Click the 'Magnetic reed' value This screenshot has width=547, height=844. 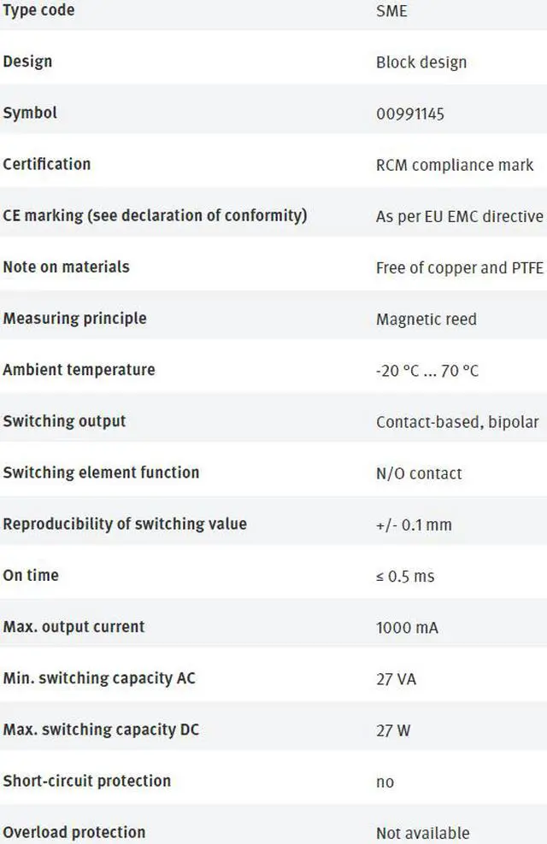pyautogui.click(x=426, y=319)
